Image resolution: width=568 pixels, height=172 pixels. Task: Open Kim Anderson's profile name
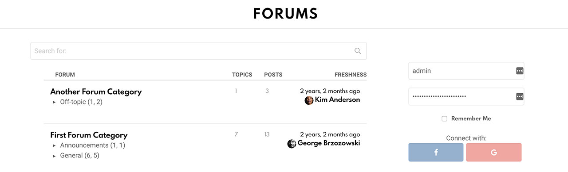pos(337,100)
